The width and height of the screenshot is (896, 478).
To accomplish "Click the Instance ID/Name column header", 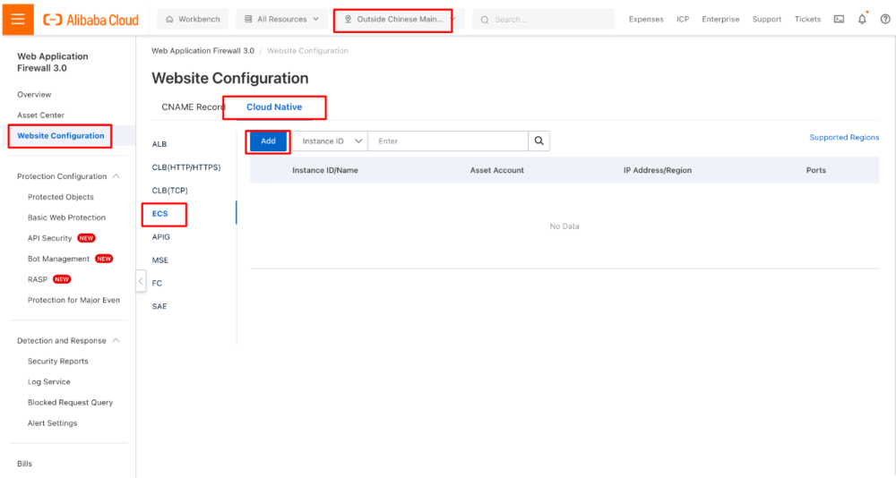I will coord(325,170).
